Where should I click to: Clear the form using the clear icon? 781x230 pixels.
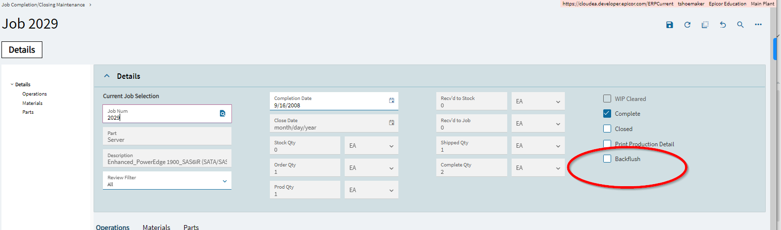point(705,25)
